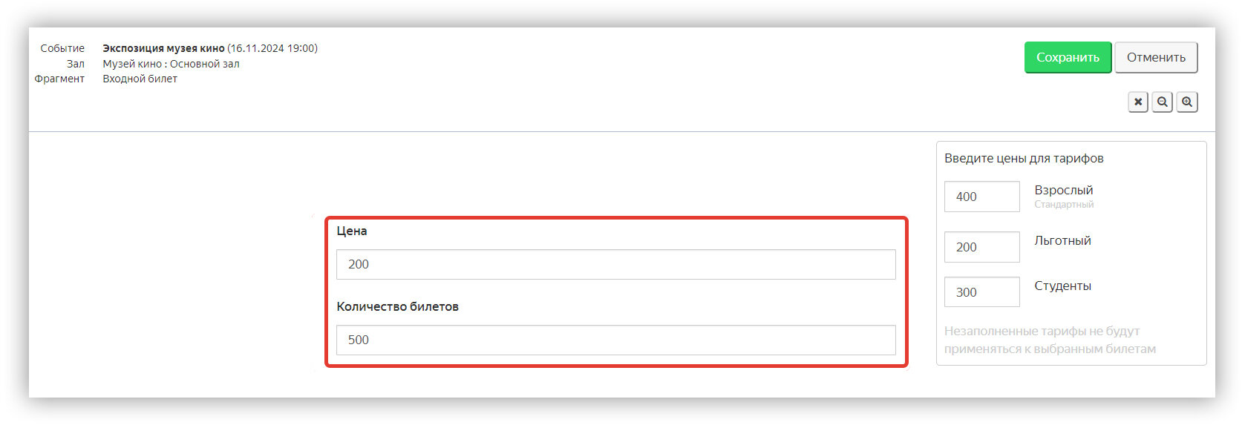Click the Цена field label

point(352,231)
